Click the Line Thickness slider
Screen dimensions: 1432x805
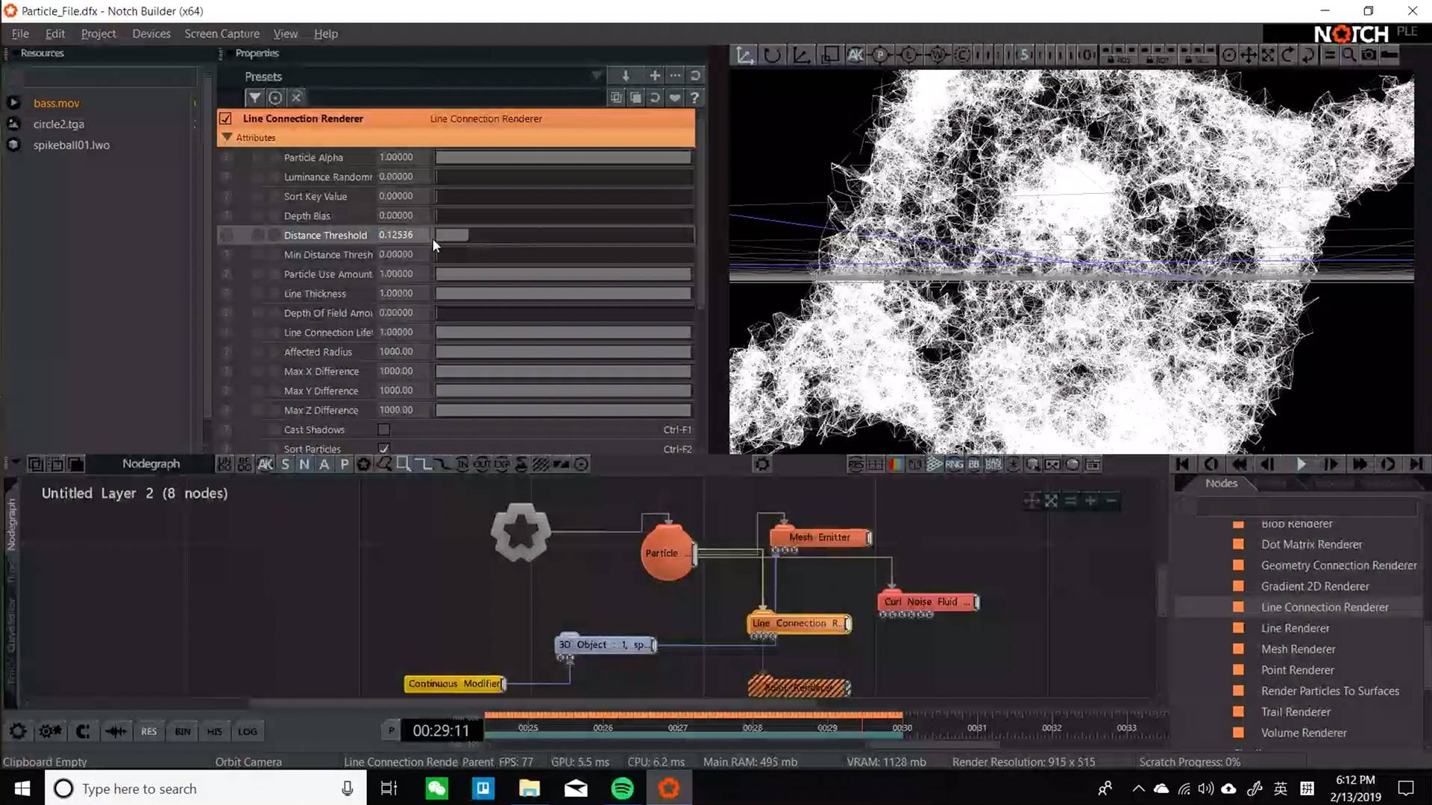pyautogui.click(x=563, y=294)
